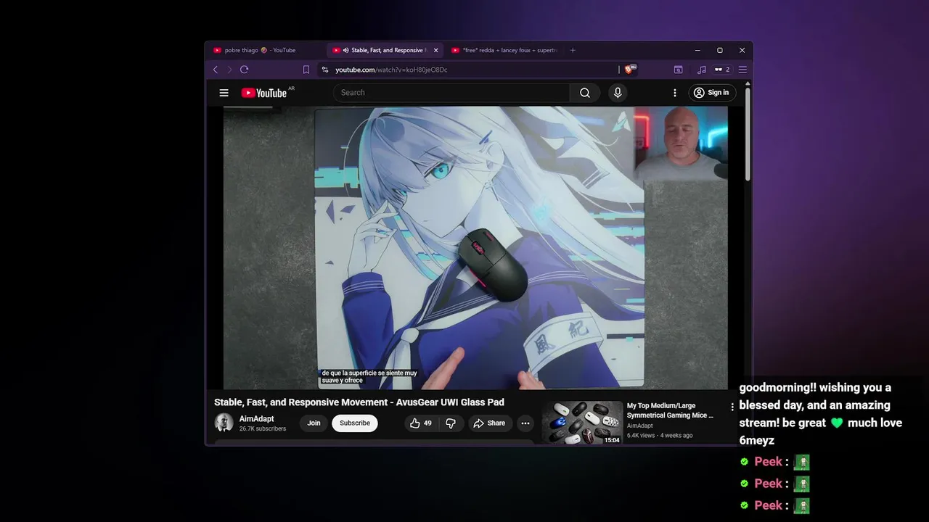Subscribe to AimAdapt channel
This screenshot has height=522, width=929.
point(355,423)
